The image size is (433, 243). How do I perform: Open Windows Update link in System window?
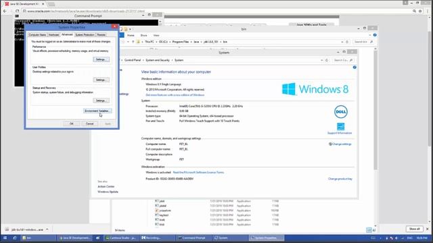(x=108, y=192)
